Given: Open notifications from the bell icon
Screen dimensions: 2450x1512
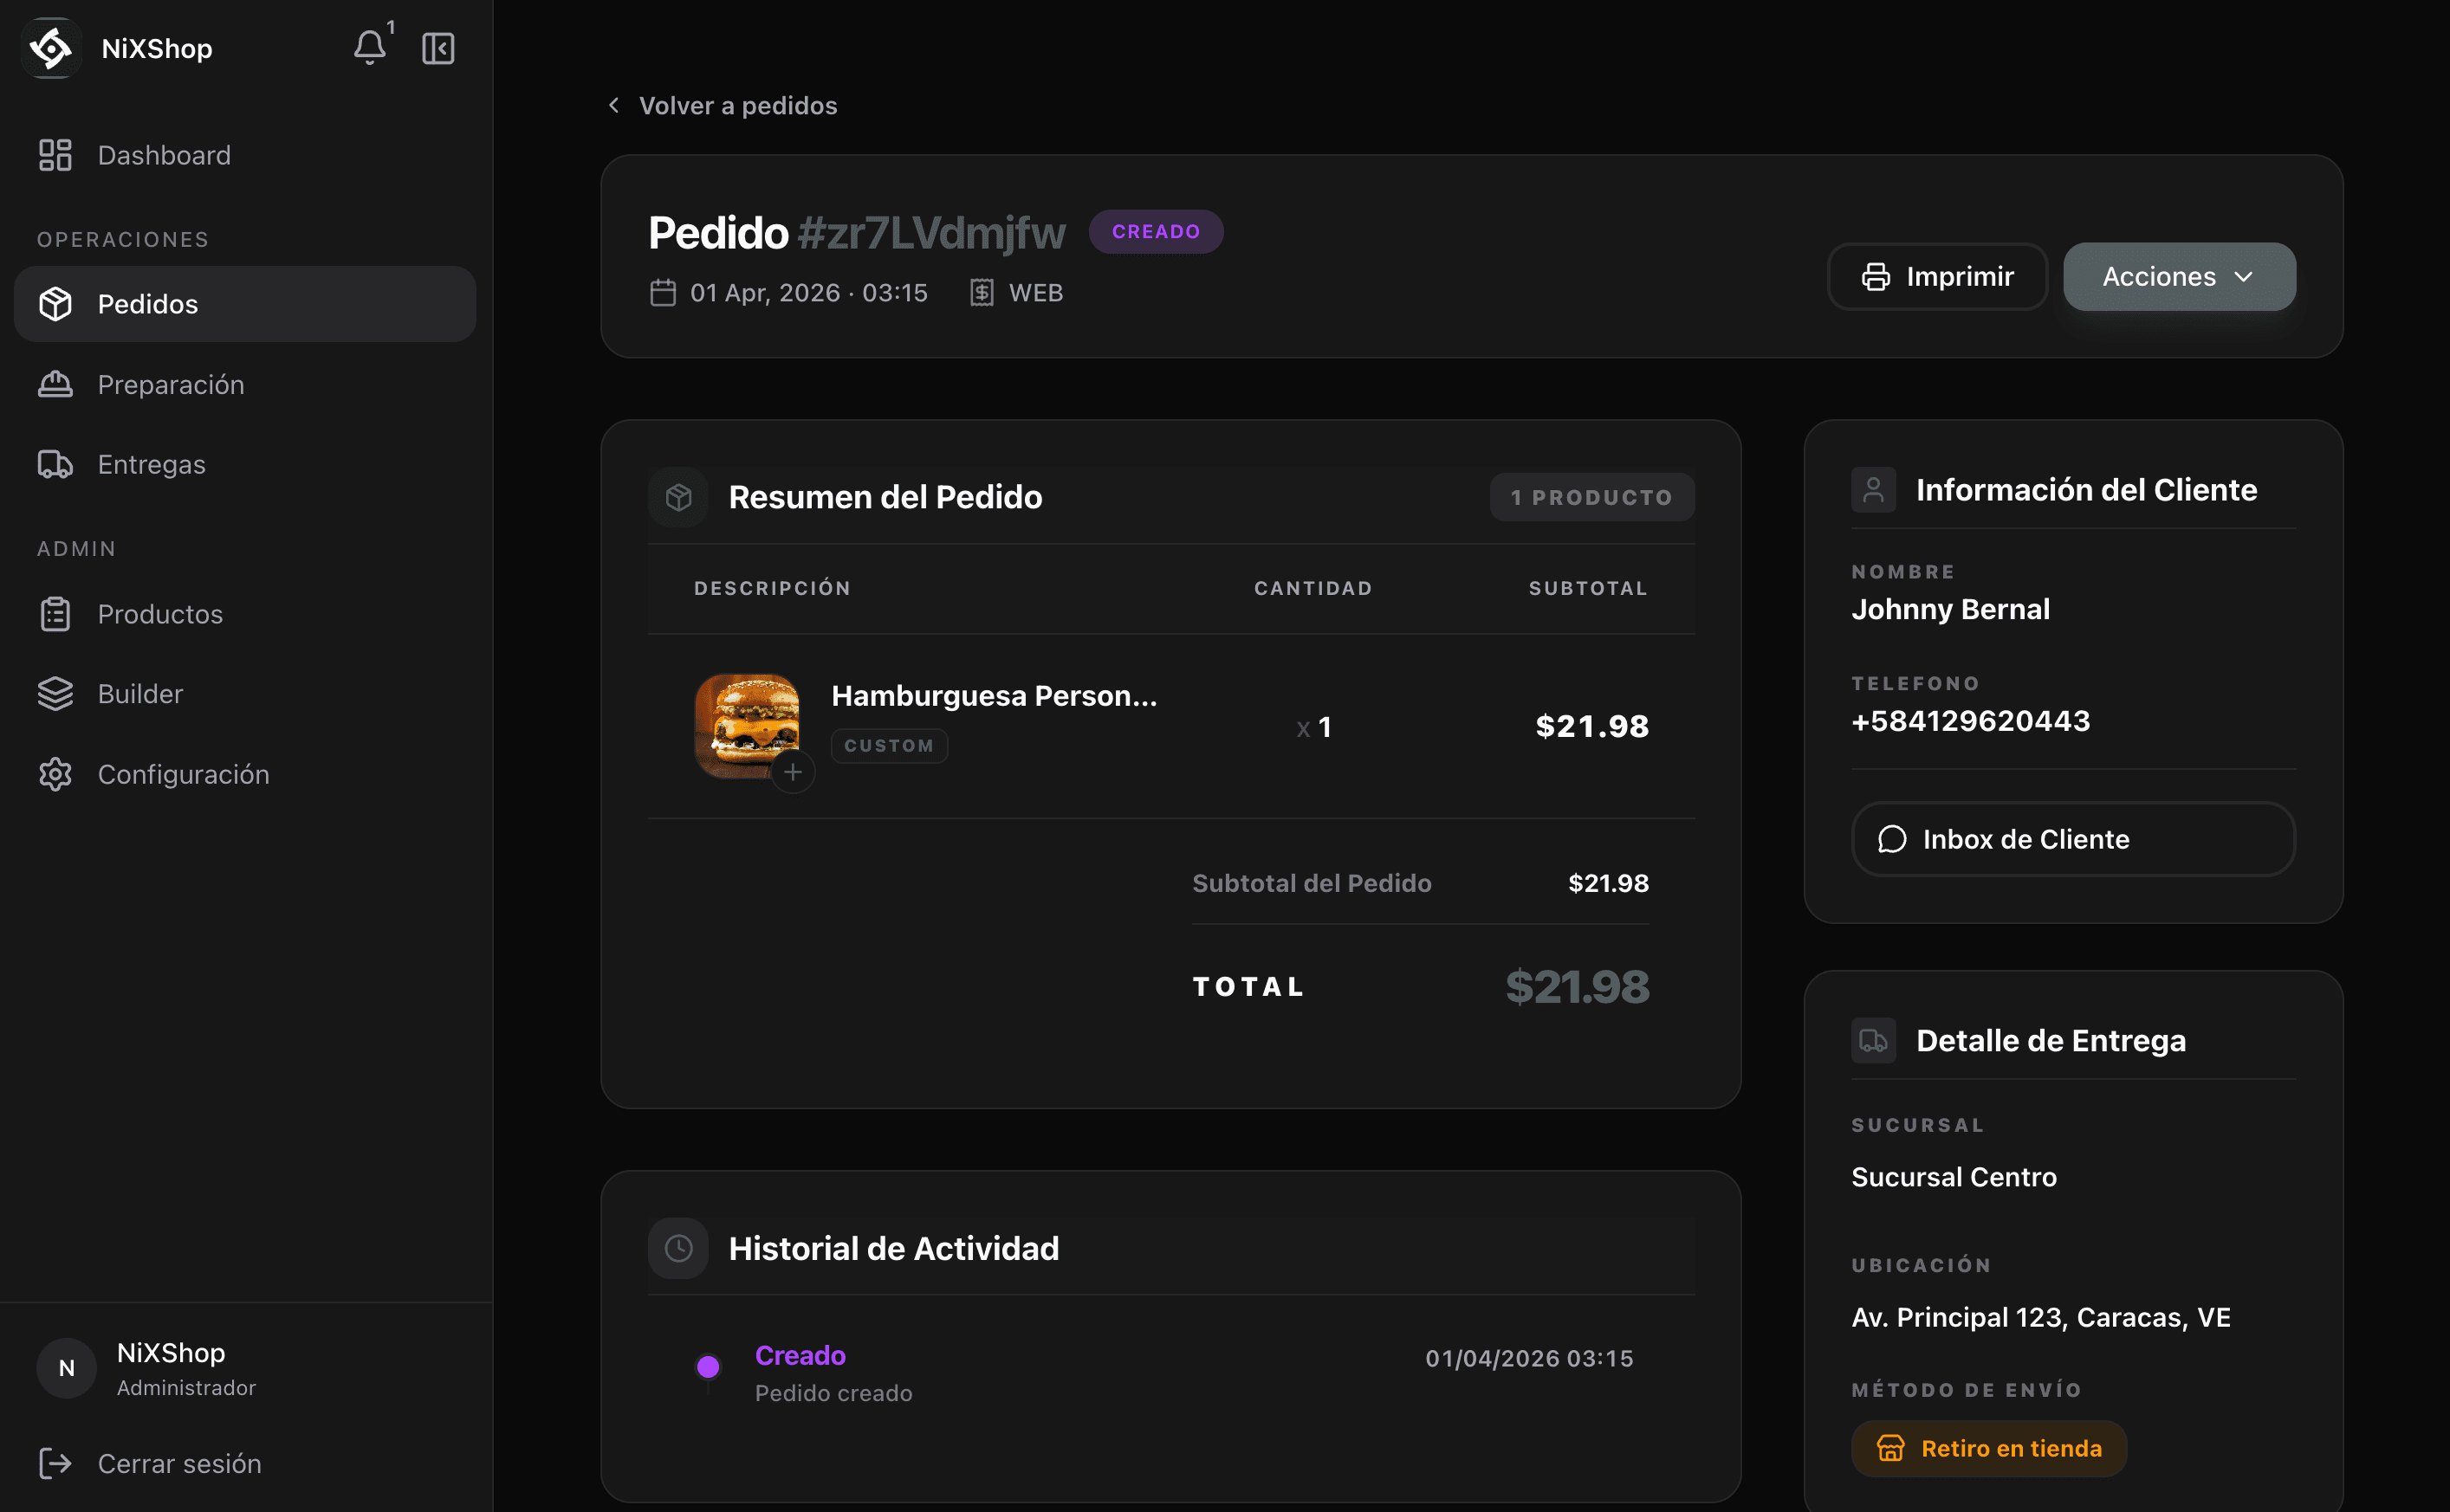Looking at the screenshot, I should [x=369, y=47].
